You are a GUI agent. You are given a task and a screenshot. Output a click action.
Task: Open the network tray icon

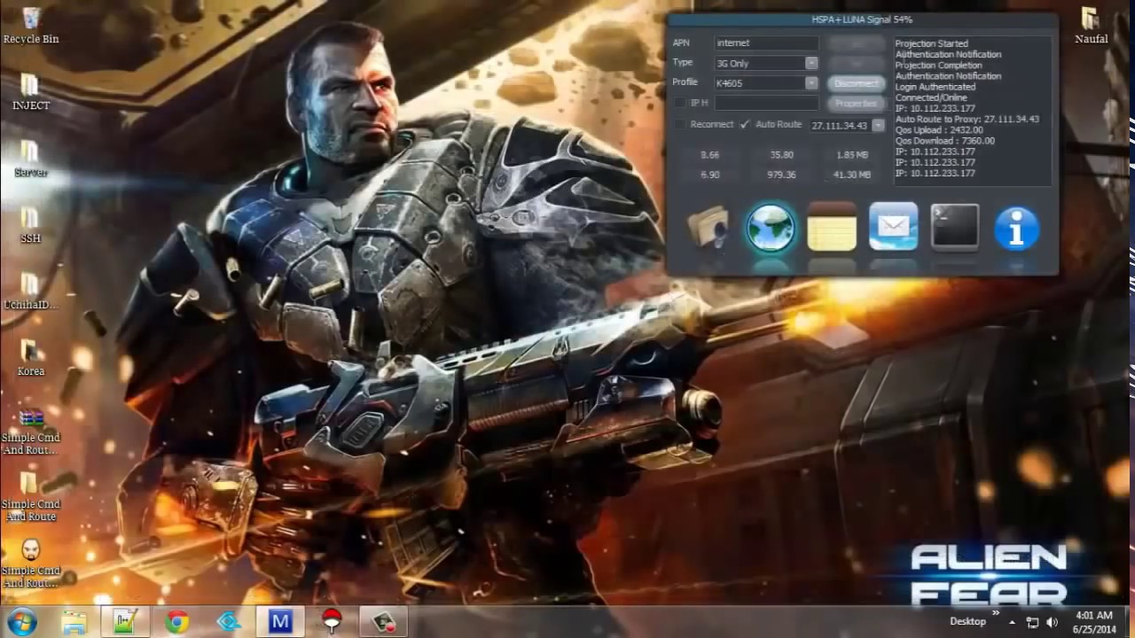click(x=1033, y=622)
